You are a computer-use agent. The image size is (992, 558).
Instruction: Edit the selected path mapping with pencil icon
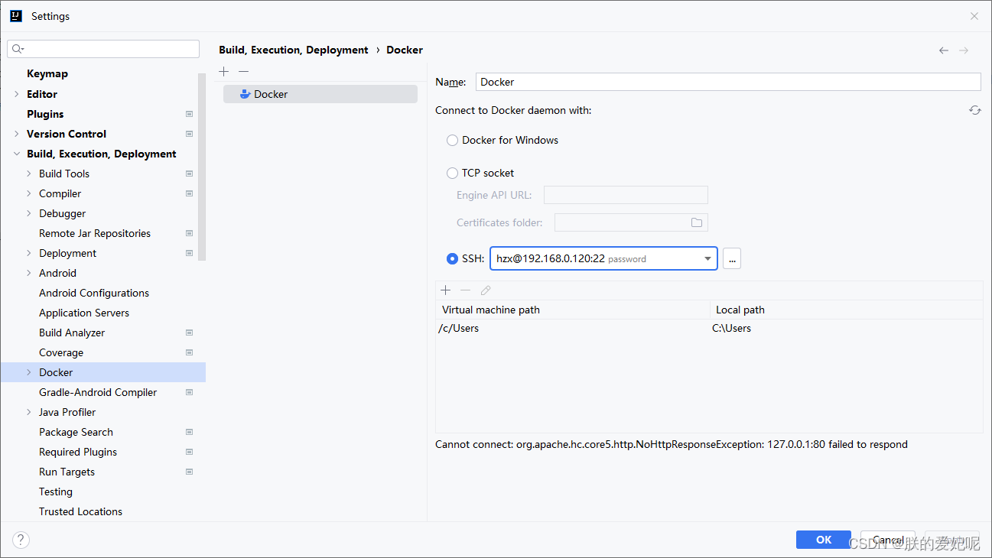coord(485,290)
